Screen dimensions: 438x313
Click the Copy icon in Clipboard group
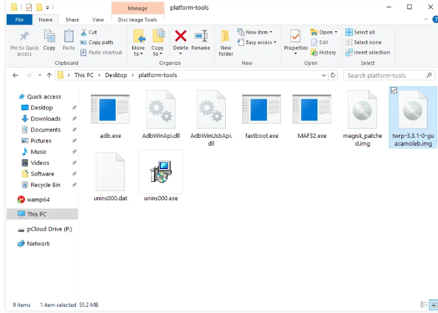click(50, 37)
